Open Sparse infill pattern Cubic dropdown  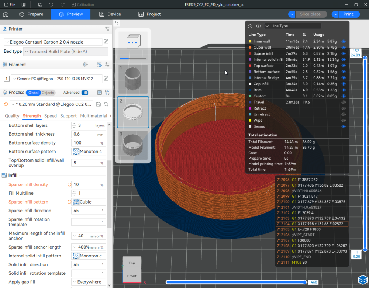[x=89, y=202]
